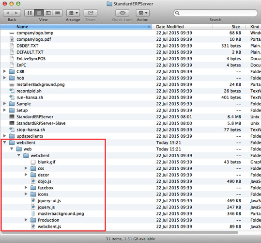Click the '346 KB' size value
This screenshot has width=261, height=243.
tap(234, 213)
